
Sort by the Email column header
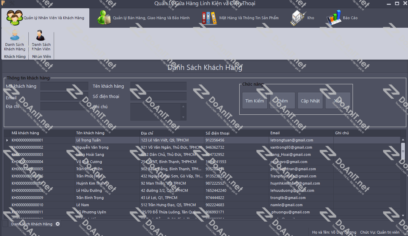click(x=275, y=133)
